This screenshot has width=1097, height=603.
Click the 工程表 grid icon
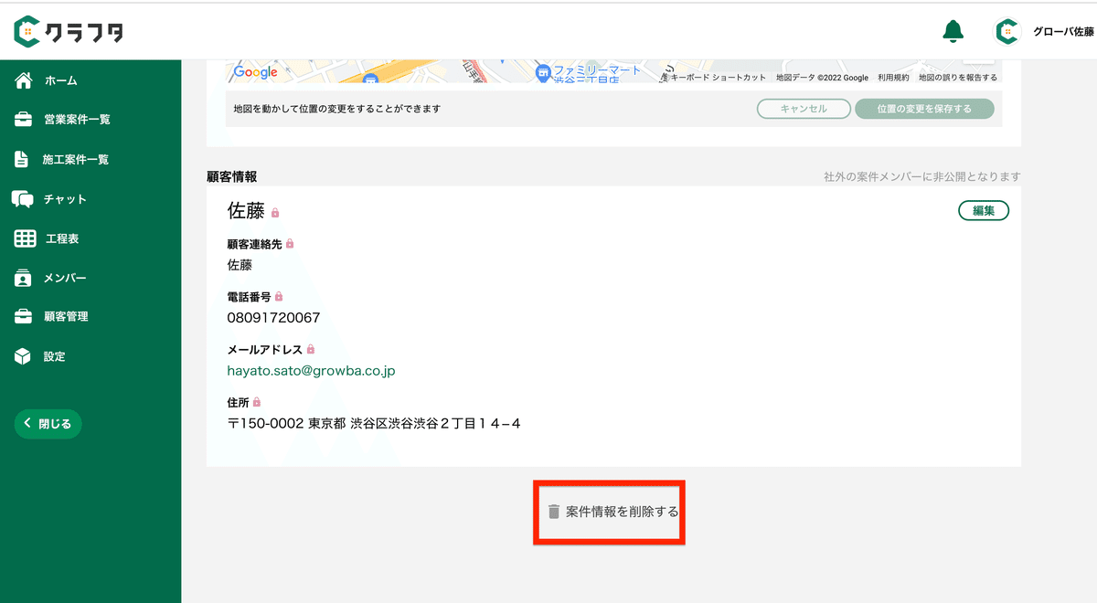point(25,238)
